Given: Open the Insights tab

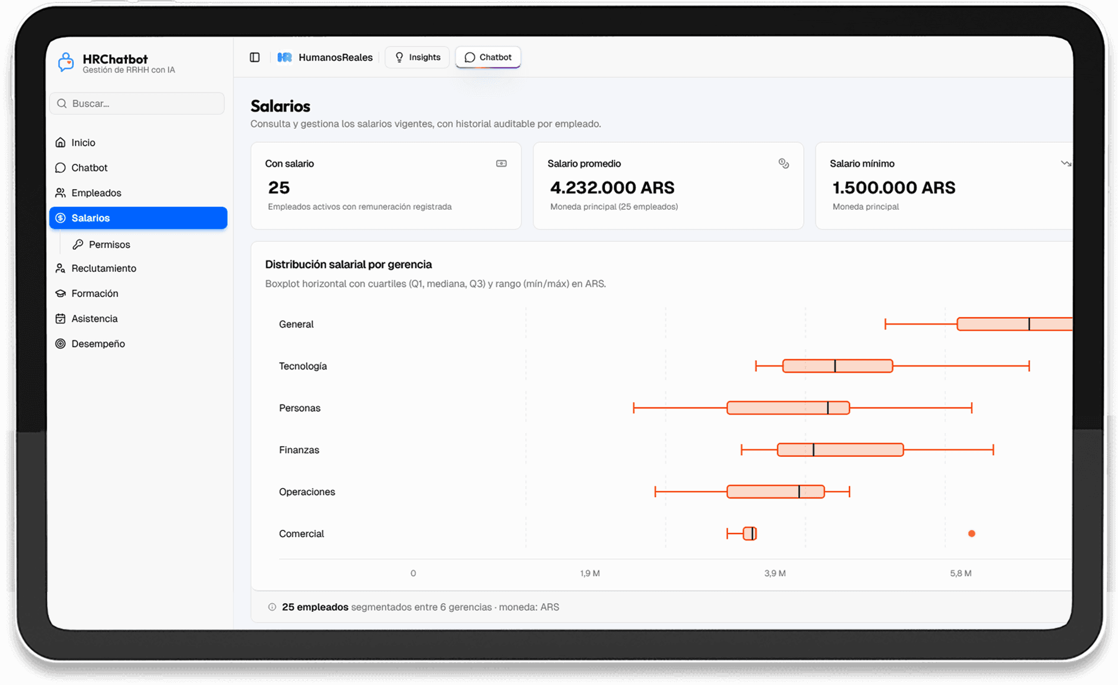Looking at the screenshot, I should click(x=417, y=57).
